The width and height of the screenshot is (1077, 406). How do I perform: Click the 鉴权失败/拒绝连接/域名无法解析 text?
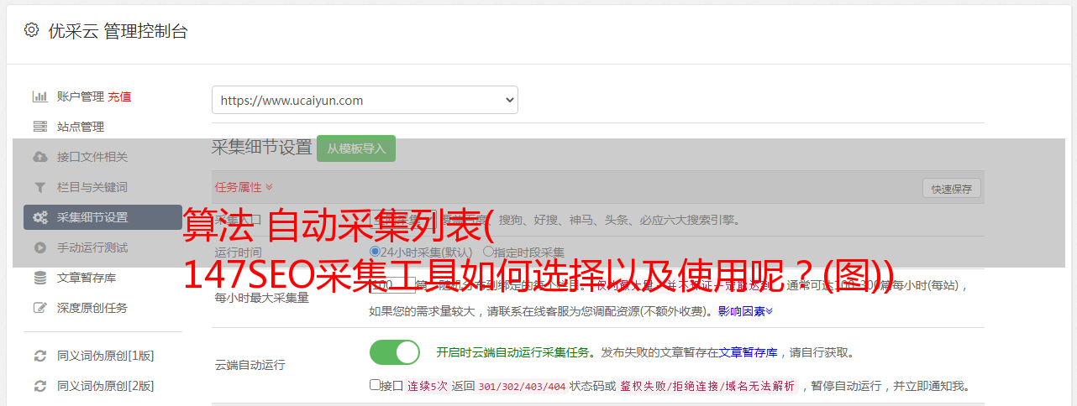[707, 386]
